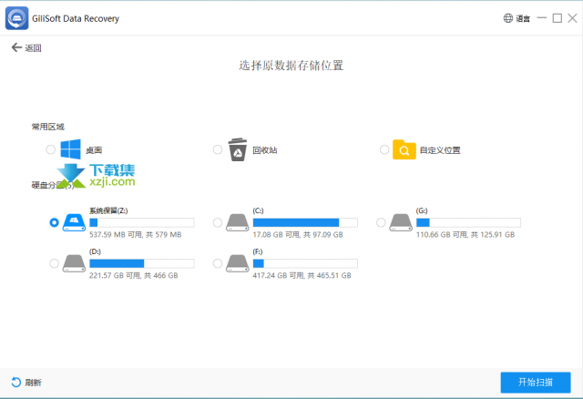583x399 pixels.
Task: Minimize the GiliSoft window
Action: [542, 18]
